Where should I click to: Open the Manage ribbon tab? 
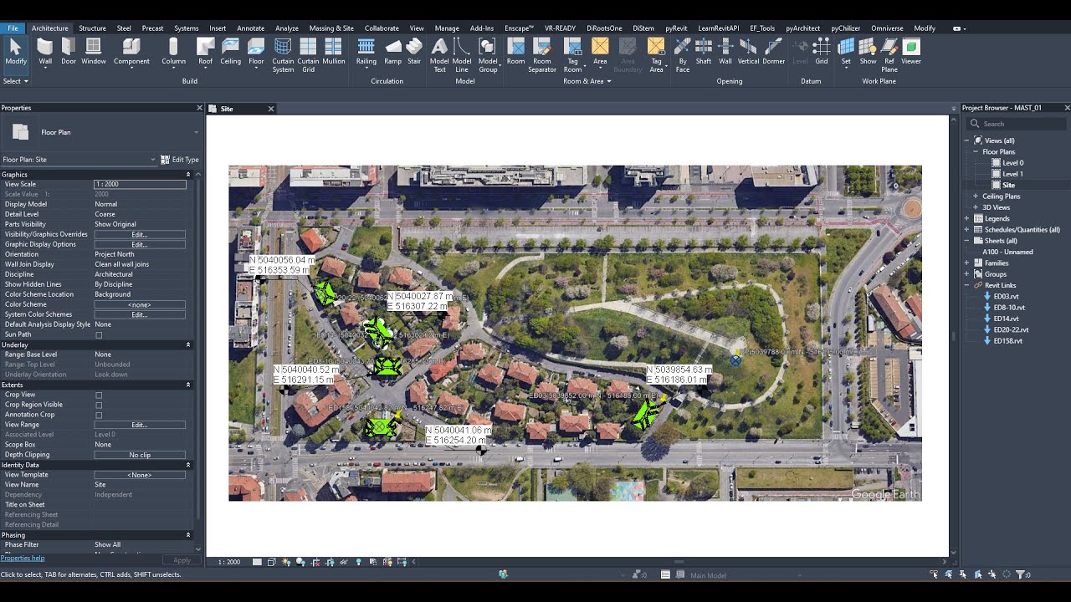pyautogui.click(x=447, y=28)
